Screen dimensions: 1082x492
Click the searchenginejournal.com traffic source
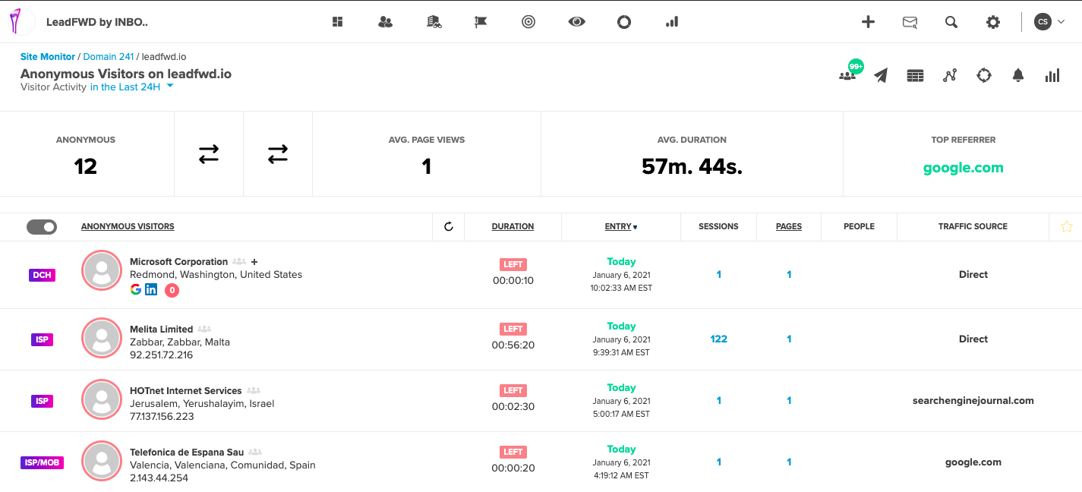coord(973,401)
